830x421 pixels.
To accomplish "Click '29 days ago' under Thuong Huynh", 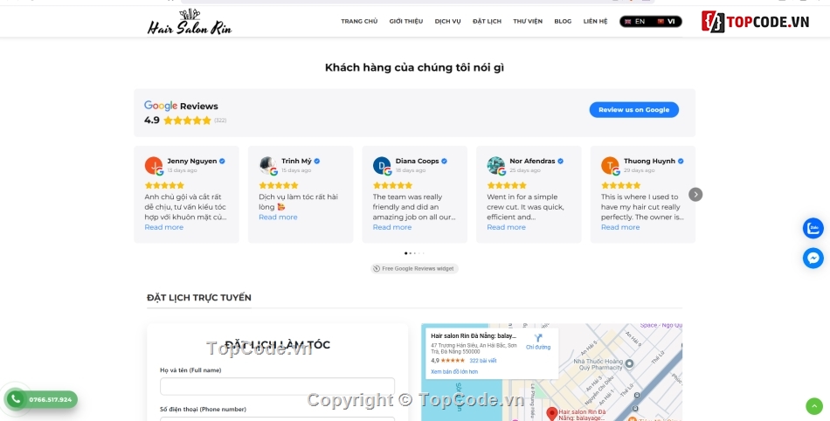I will pyautogui.click(x=639, y=170).
